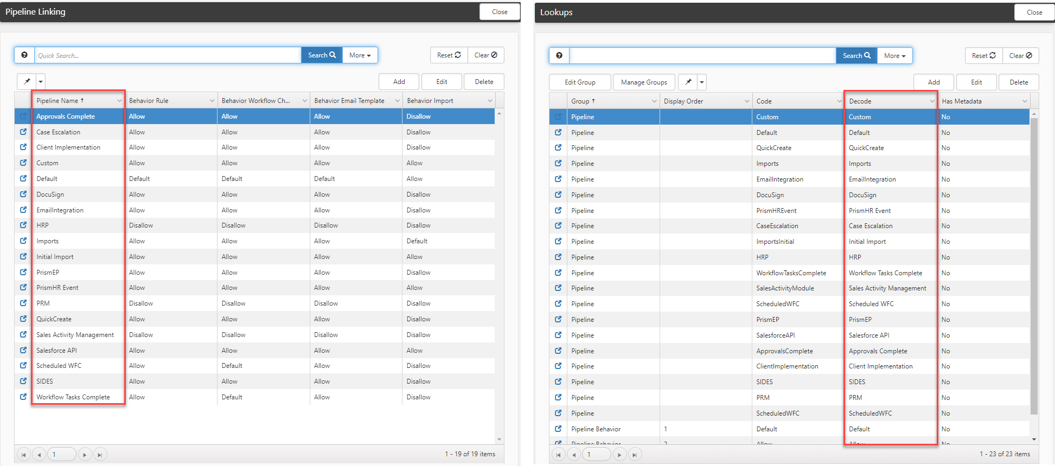Click the Quick Search input field
1055x466 pixels.
[168, 55]
